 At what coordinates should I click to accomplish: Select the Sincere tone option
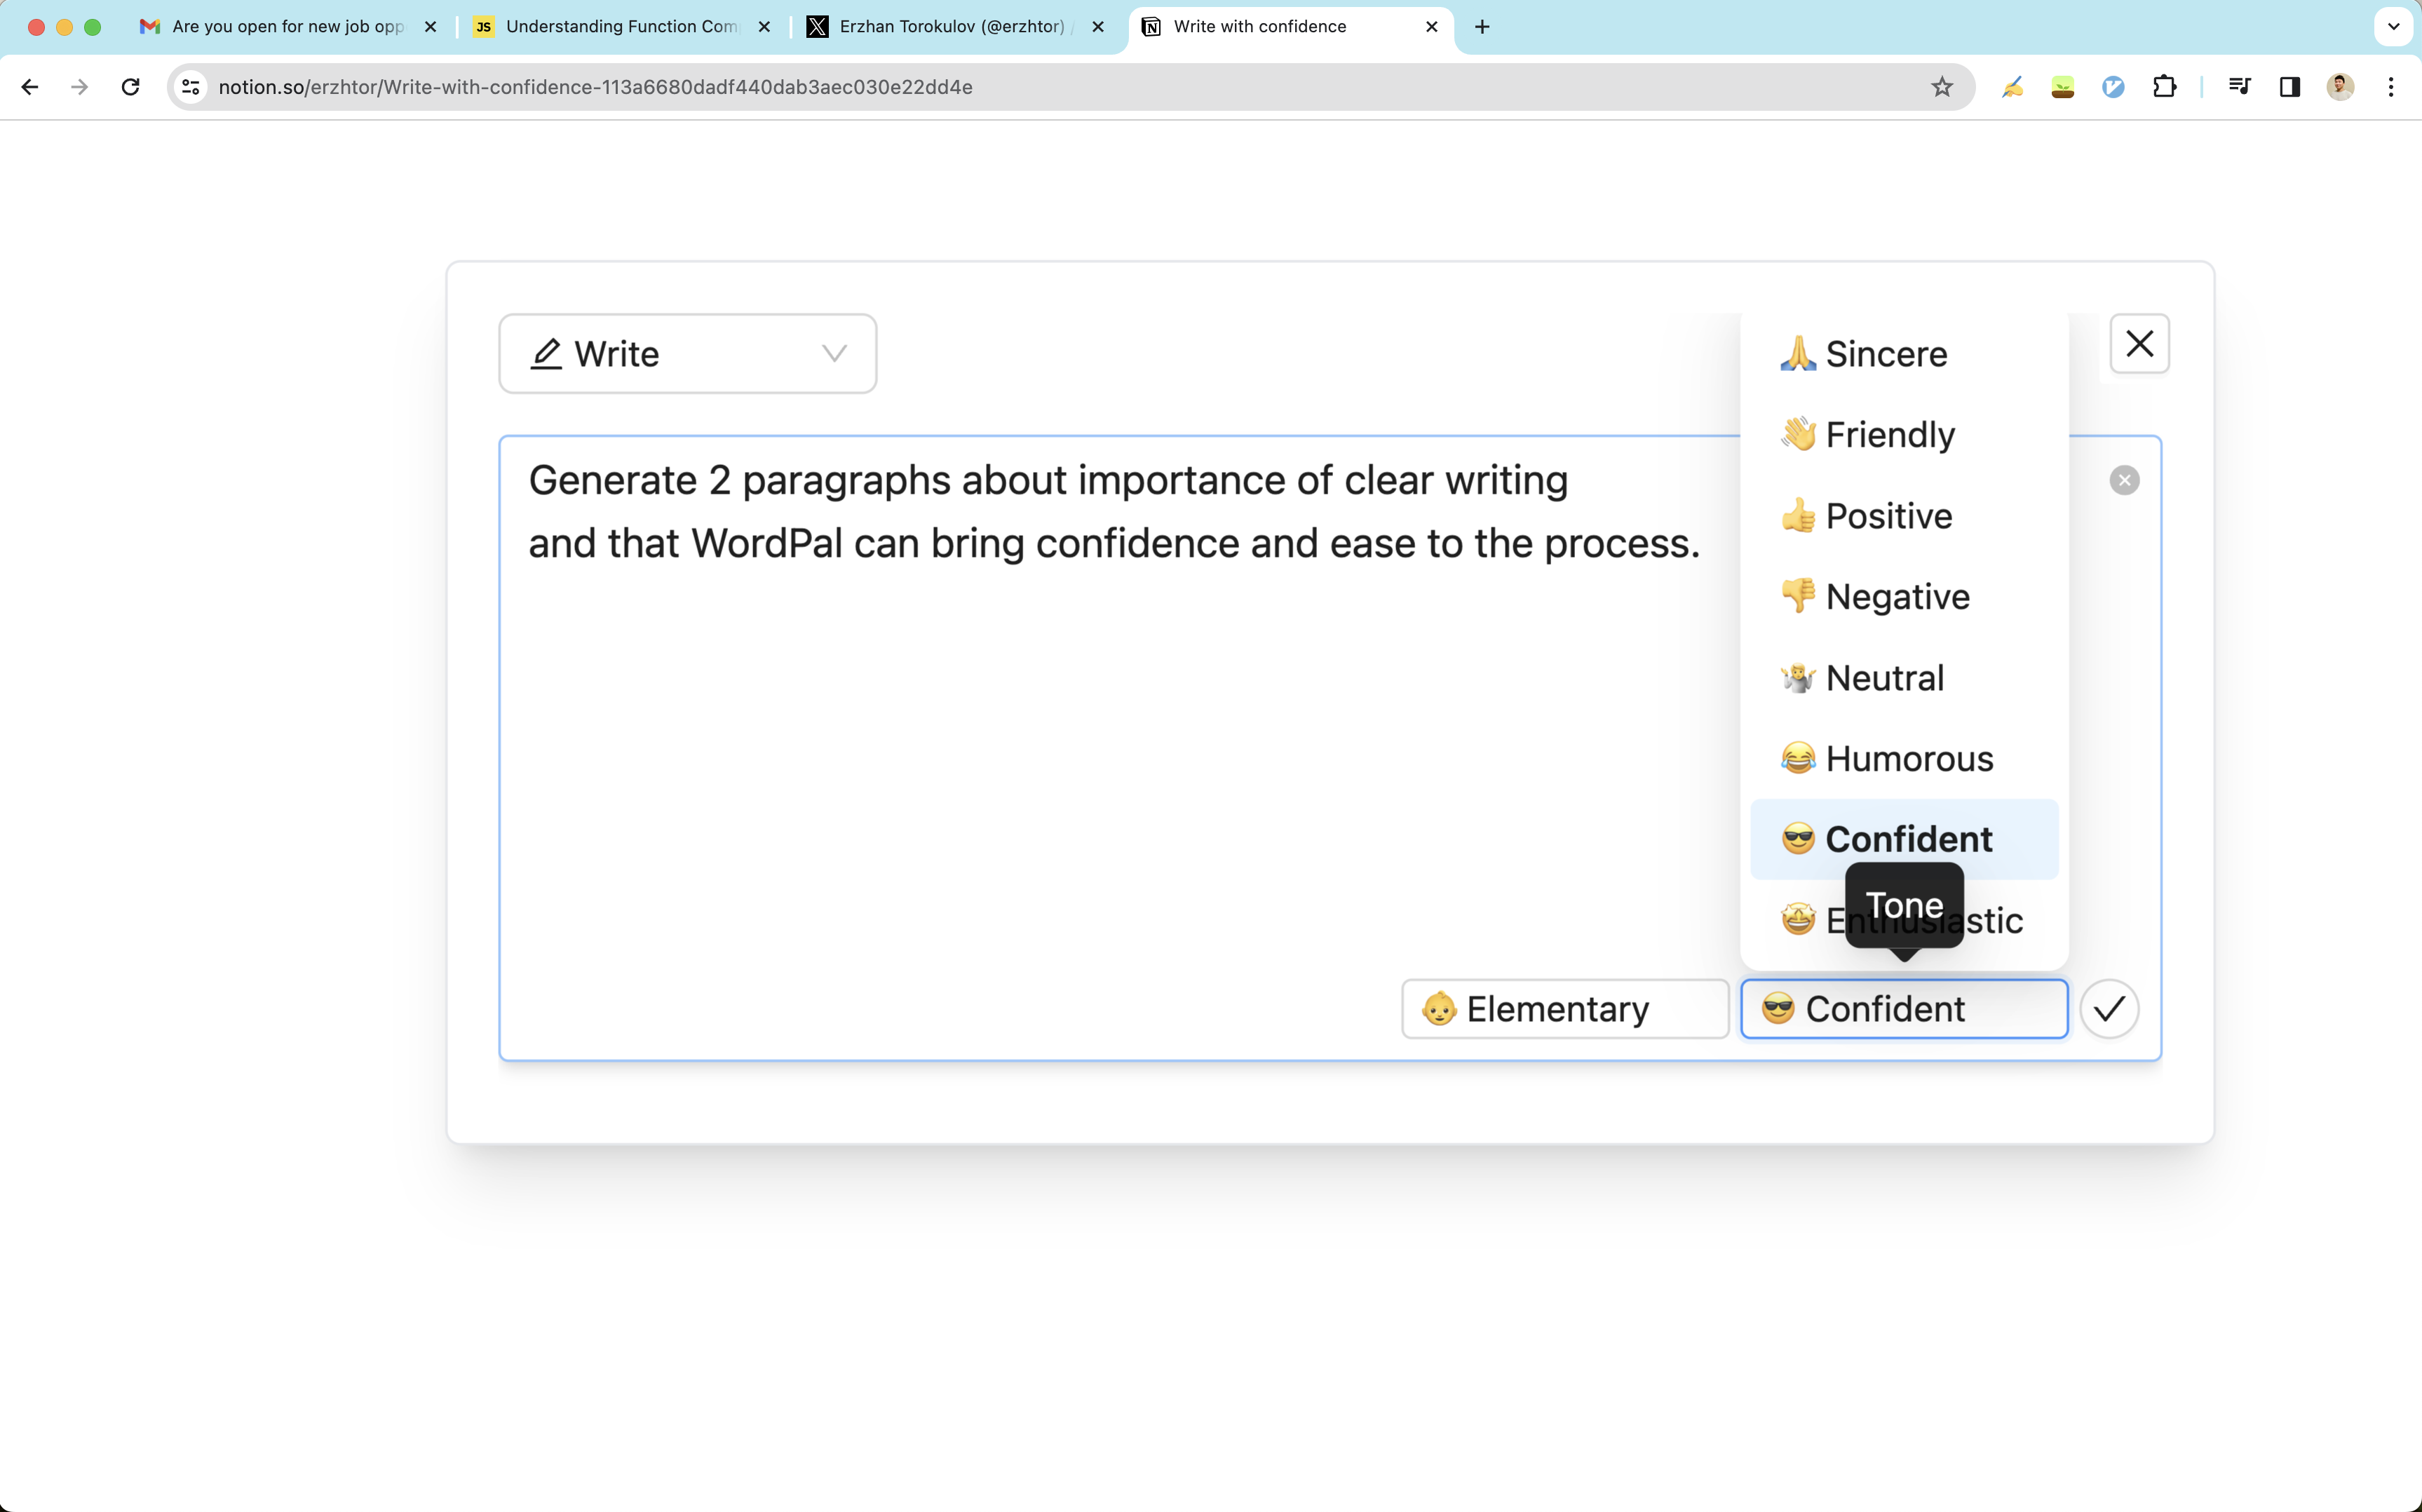(x=1905, y=354)
